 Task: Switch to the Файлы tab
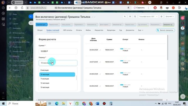click(x=88, y=30)
